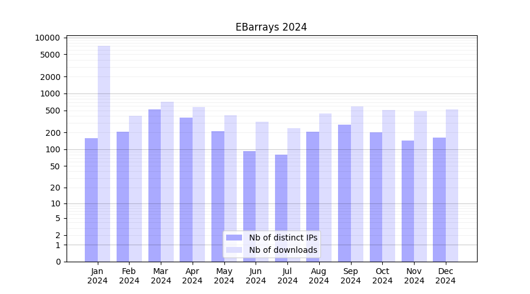Click the Jul 2024 distinct IPs bar
Screen dimensions: 530x294
click(281, 208)
